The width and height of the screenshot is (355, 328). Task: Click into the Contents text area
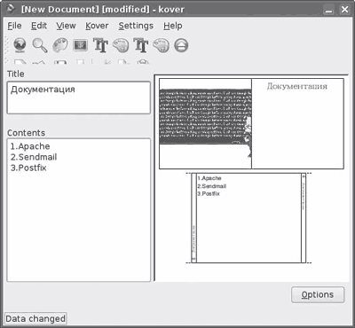[79, 210]
